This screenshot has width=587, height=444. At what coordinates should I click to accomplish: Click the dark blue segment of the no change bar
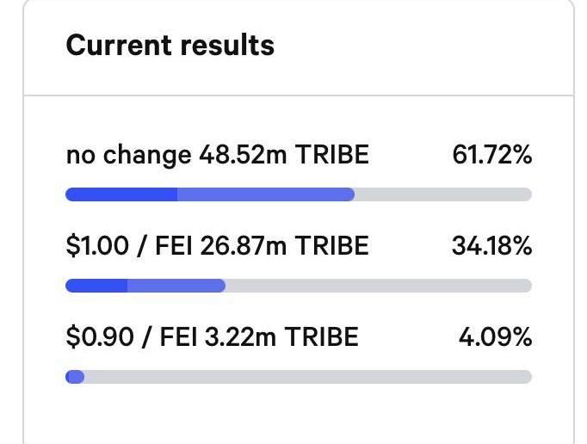pyautogui.click(x=121, y=194)
